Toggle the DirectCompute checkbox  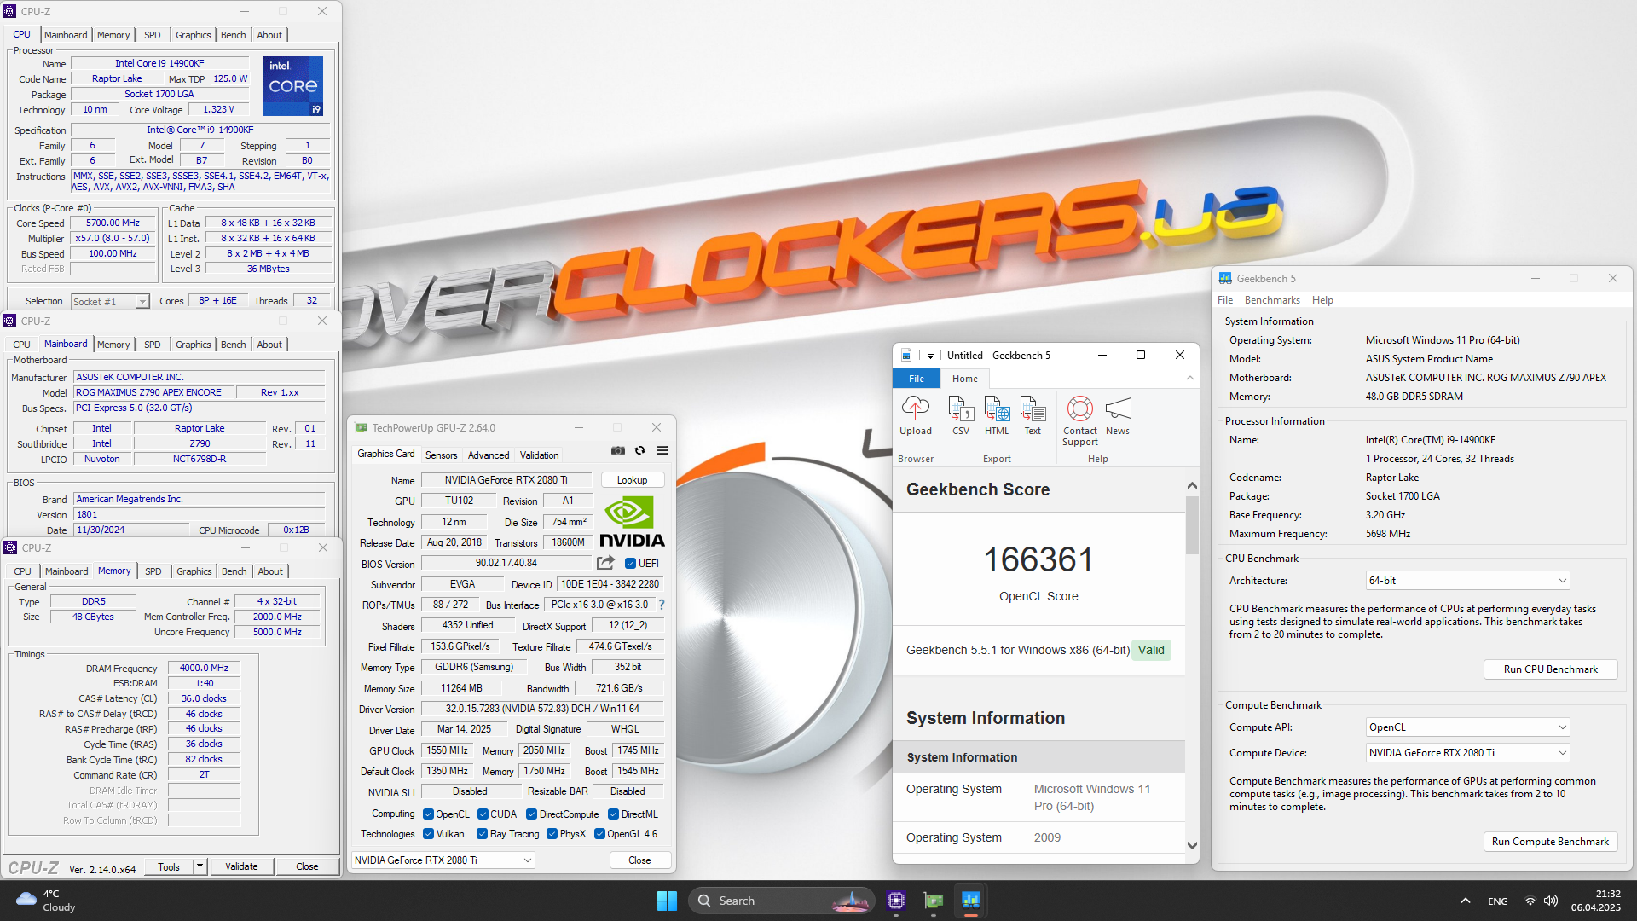click(x=531, y=814)
